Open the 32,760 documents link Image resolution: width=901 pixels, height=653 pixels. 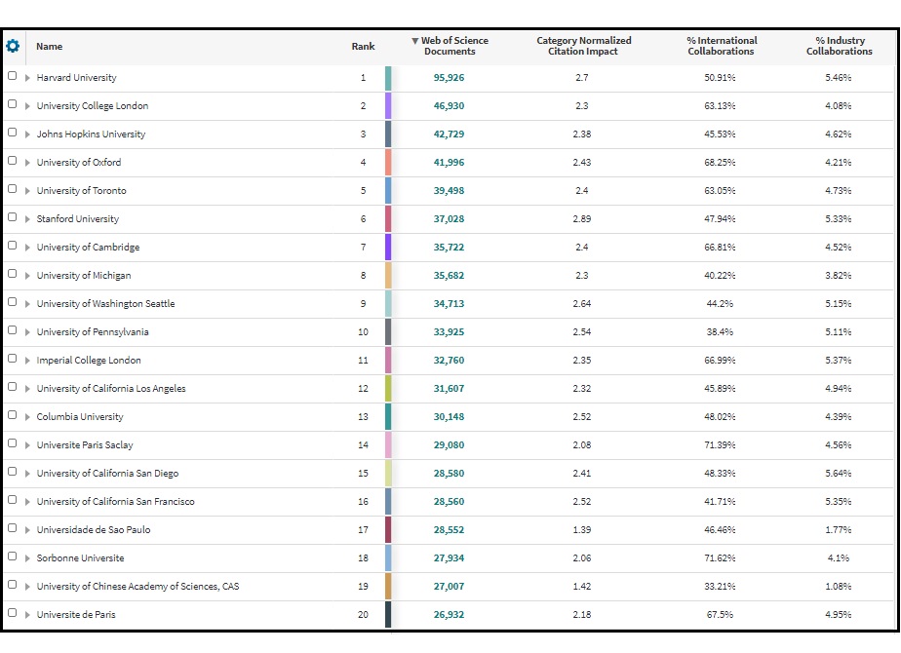tap(449, 360)
